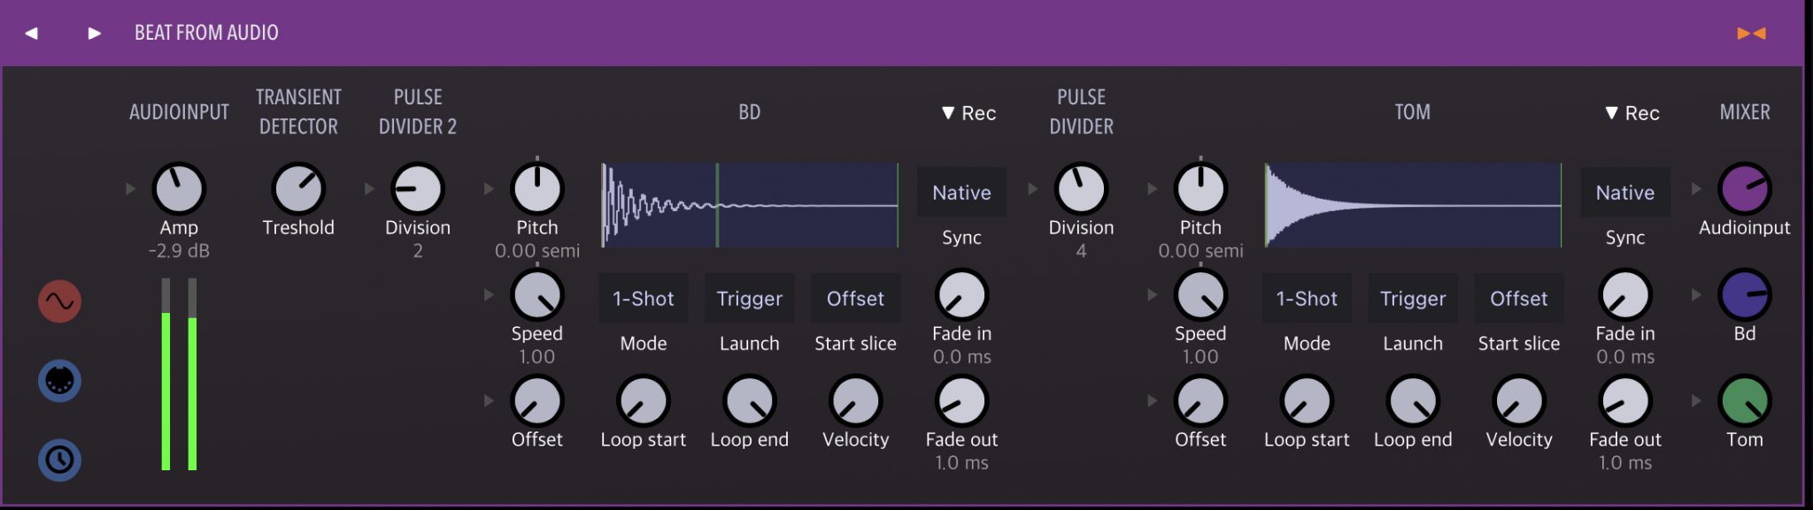This screenshot has height=510, width=1813.
Task: Select the red sine wave icon
Action: (60, 301)
